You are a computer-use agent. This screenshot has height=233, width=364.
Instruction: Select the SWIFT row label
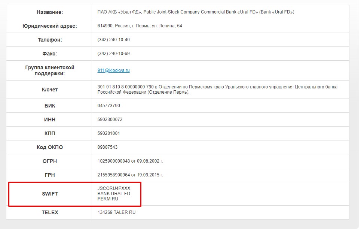click(x=50, y=194)
